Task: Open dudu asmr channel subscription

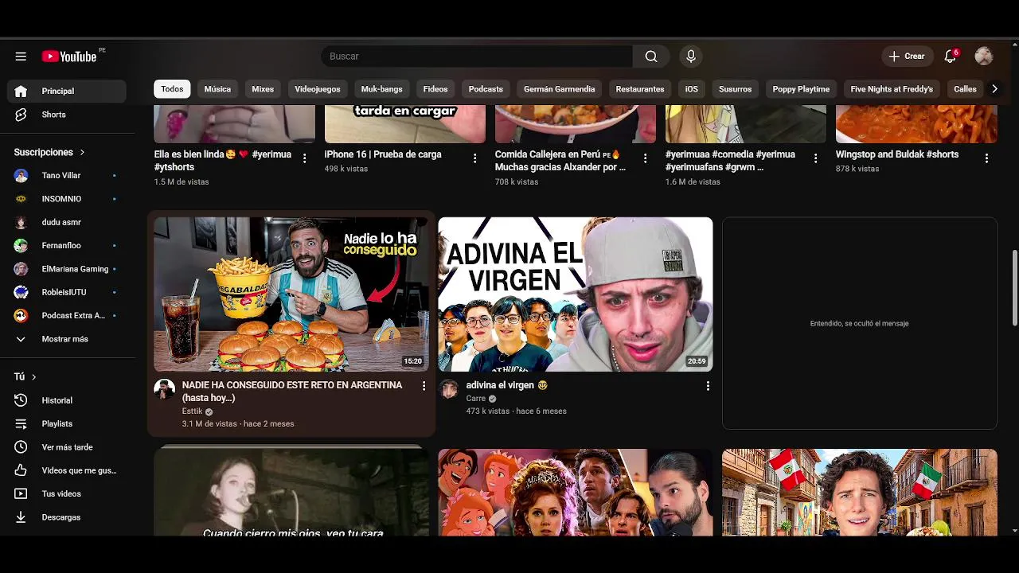Action: point(67,222)
